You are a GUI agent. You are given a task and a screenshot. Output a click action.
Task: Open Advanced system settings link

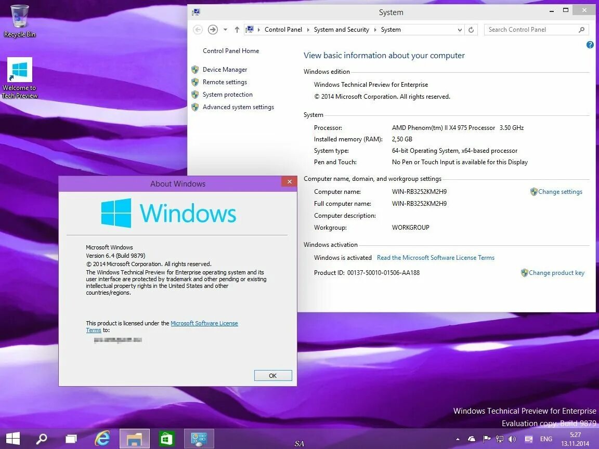(238, 107)
